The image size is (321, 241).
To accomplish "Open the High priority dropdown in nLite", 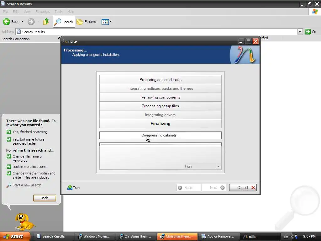I will [x=218, y=166].
